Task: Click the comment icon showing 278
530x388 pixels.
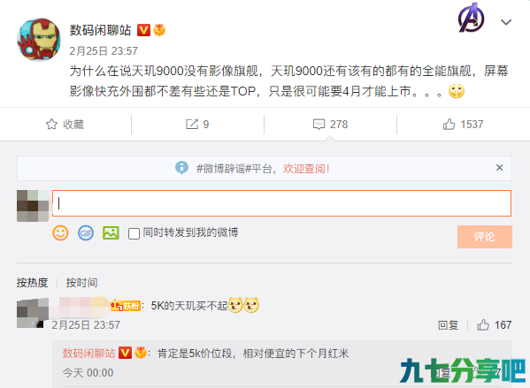Action: coord(319,125)
